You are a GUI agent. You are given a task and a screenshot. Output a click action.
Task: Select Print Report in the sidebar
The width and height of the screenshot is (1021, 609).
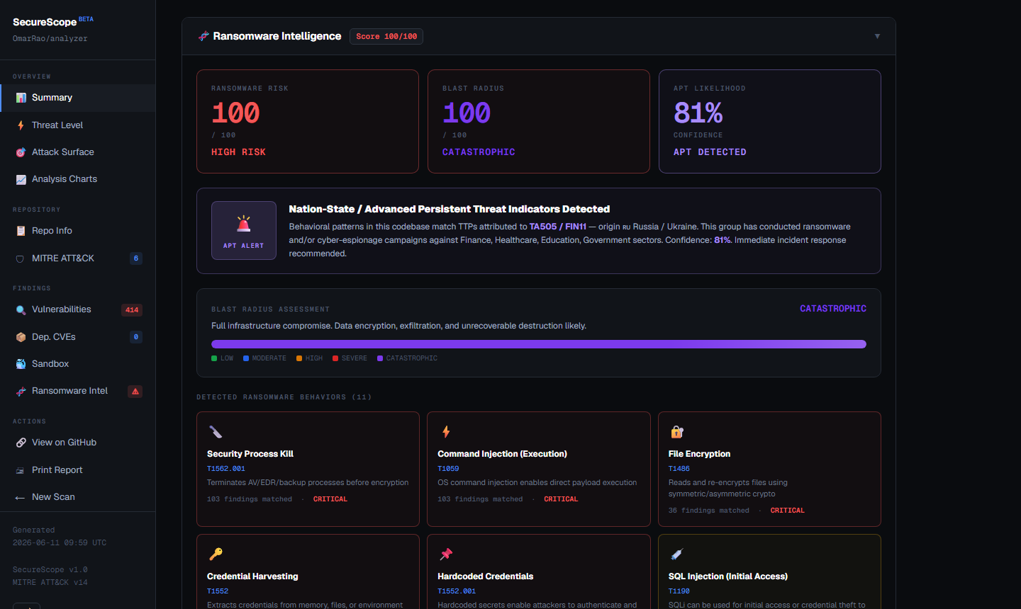pos(78,470)
